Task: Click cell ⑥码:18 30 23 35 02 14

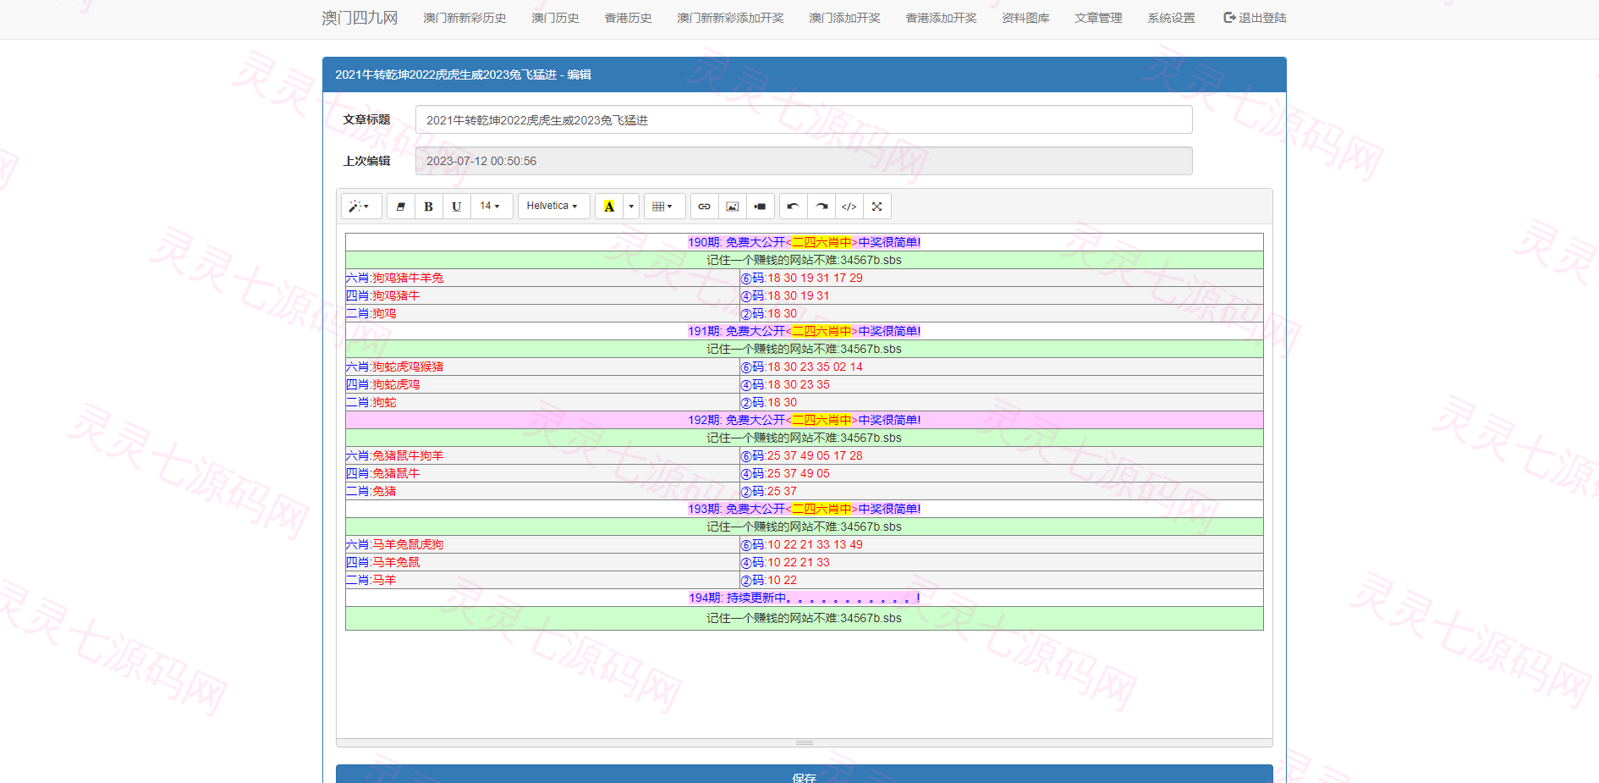Action: click(1002, 367)
